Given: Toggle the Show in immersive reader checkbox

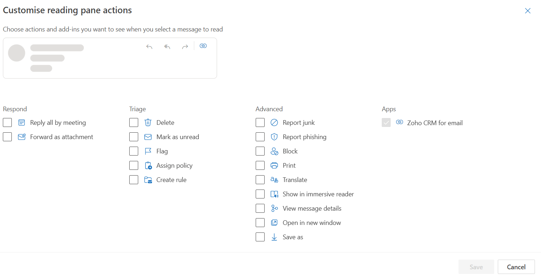Looking at the screenshot, I should point(260,194).
